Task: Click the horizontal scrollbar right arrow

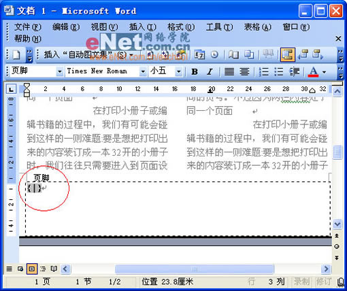Action: click(326, 269)
